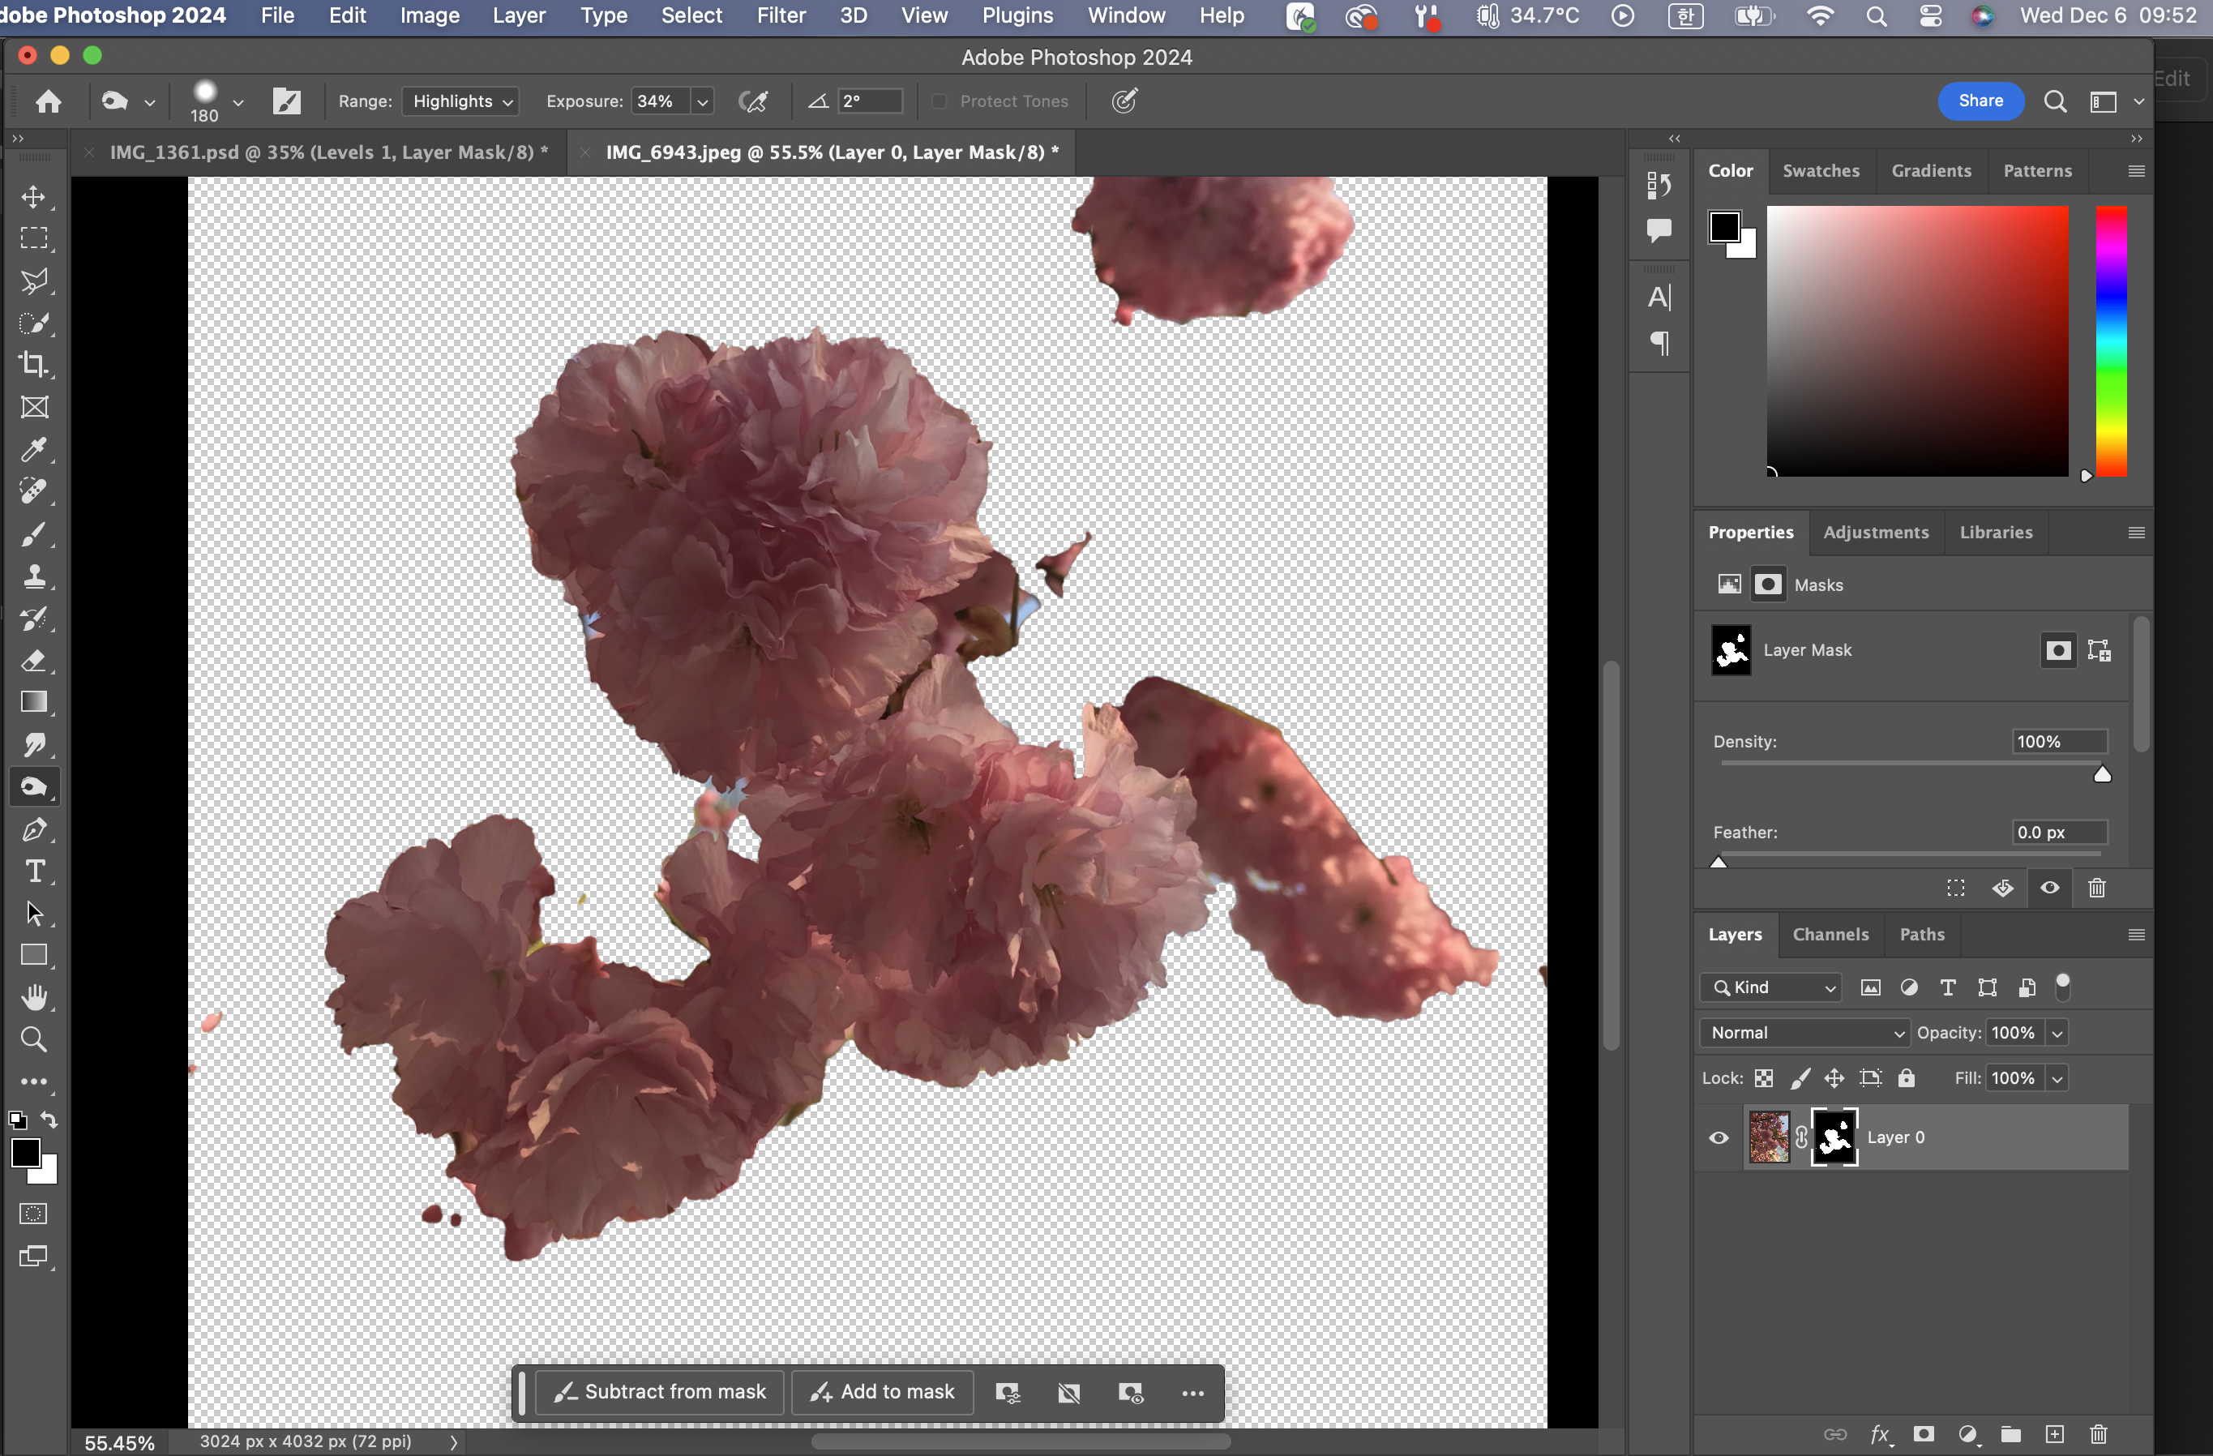Viewport: 2213px width, 1456px height.
Task: Select the Hand tool
Action: pyautogui.click(x=34, y=996)
